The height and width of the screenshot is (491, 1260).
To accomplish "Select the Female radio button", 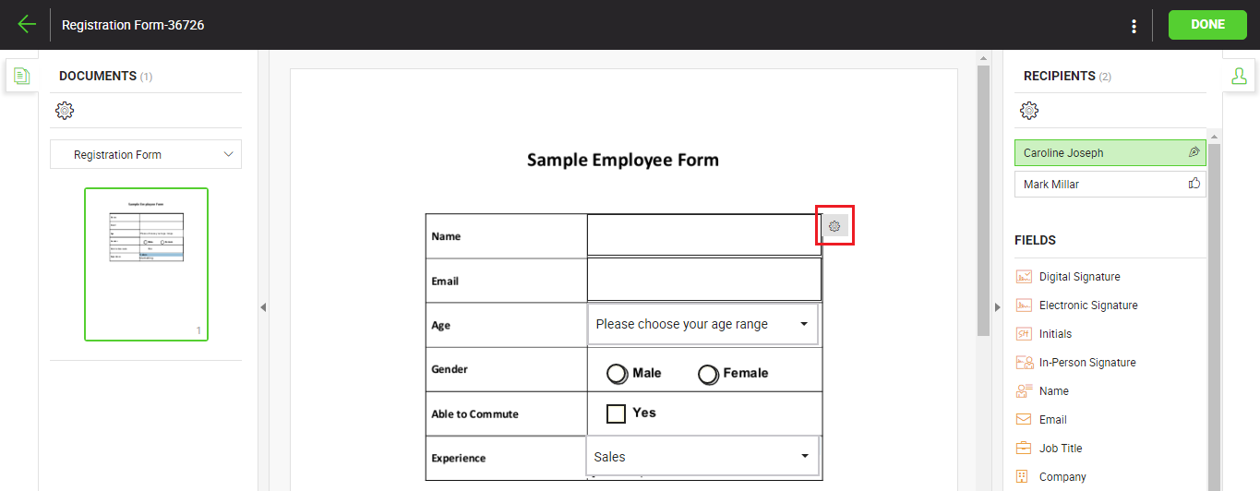I will pos(708,374).
